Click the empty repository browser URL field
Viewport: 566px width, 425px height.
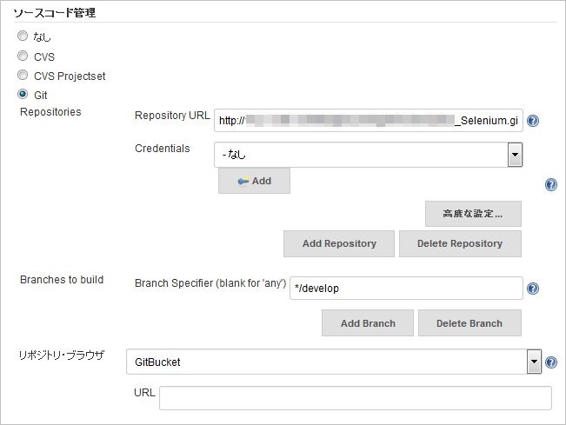[x=355, y=398]
